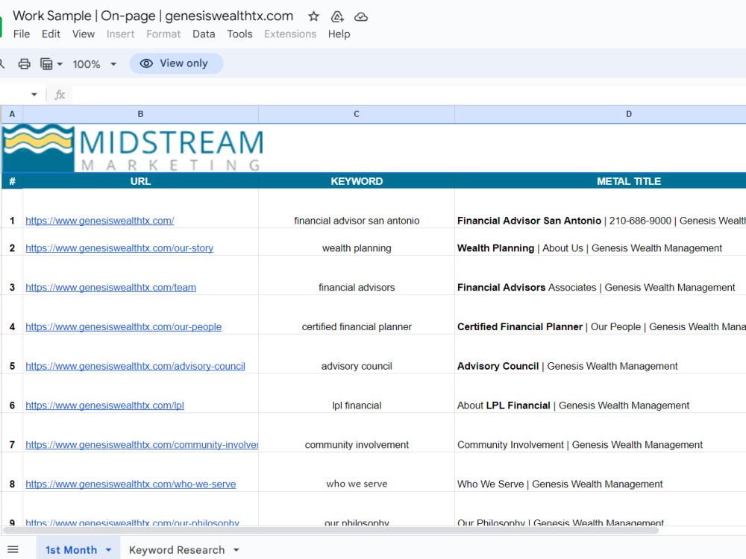746x559 pixels.
Task: Select the 'Advisory Council | Genesis' title cell
Action: [x=601, y=354]
